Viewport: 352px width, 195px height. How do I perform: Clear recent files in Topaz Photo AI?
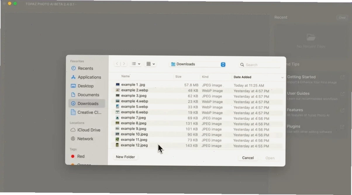click(x=342, y=18)
